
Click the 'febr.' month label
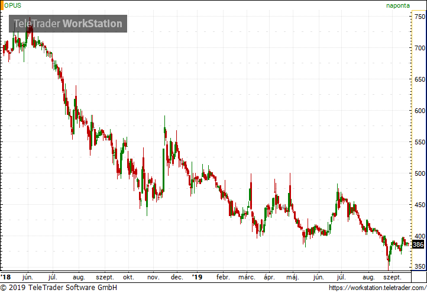[224, 278]
